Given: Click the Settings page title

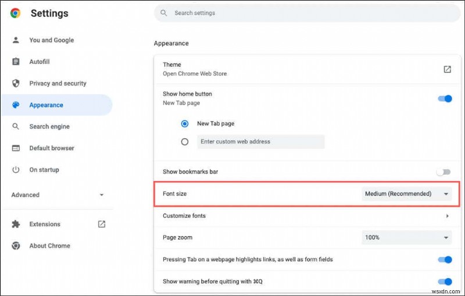Looking at the screenshot, I should click(x=49, y=13).
